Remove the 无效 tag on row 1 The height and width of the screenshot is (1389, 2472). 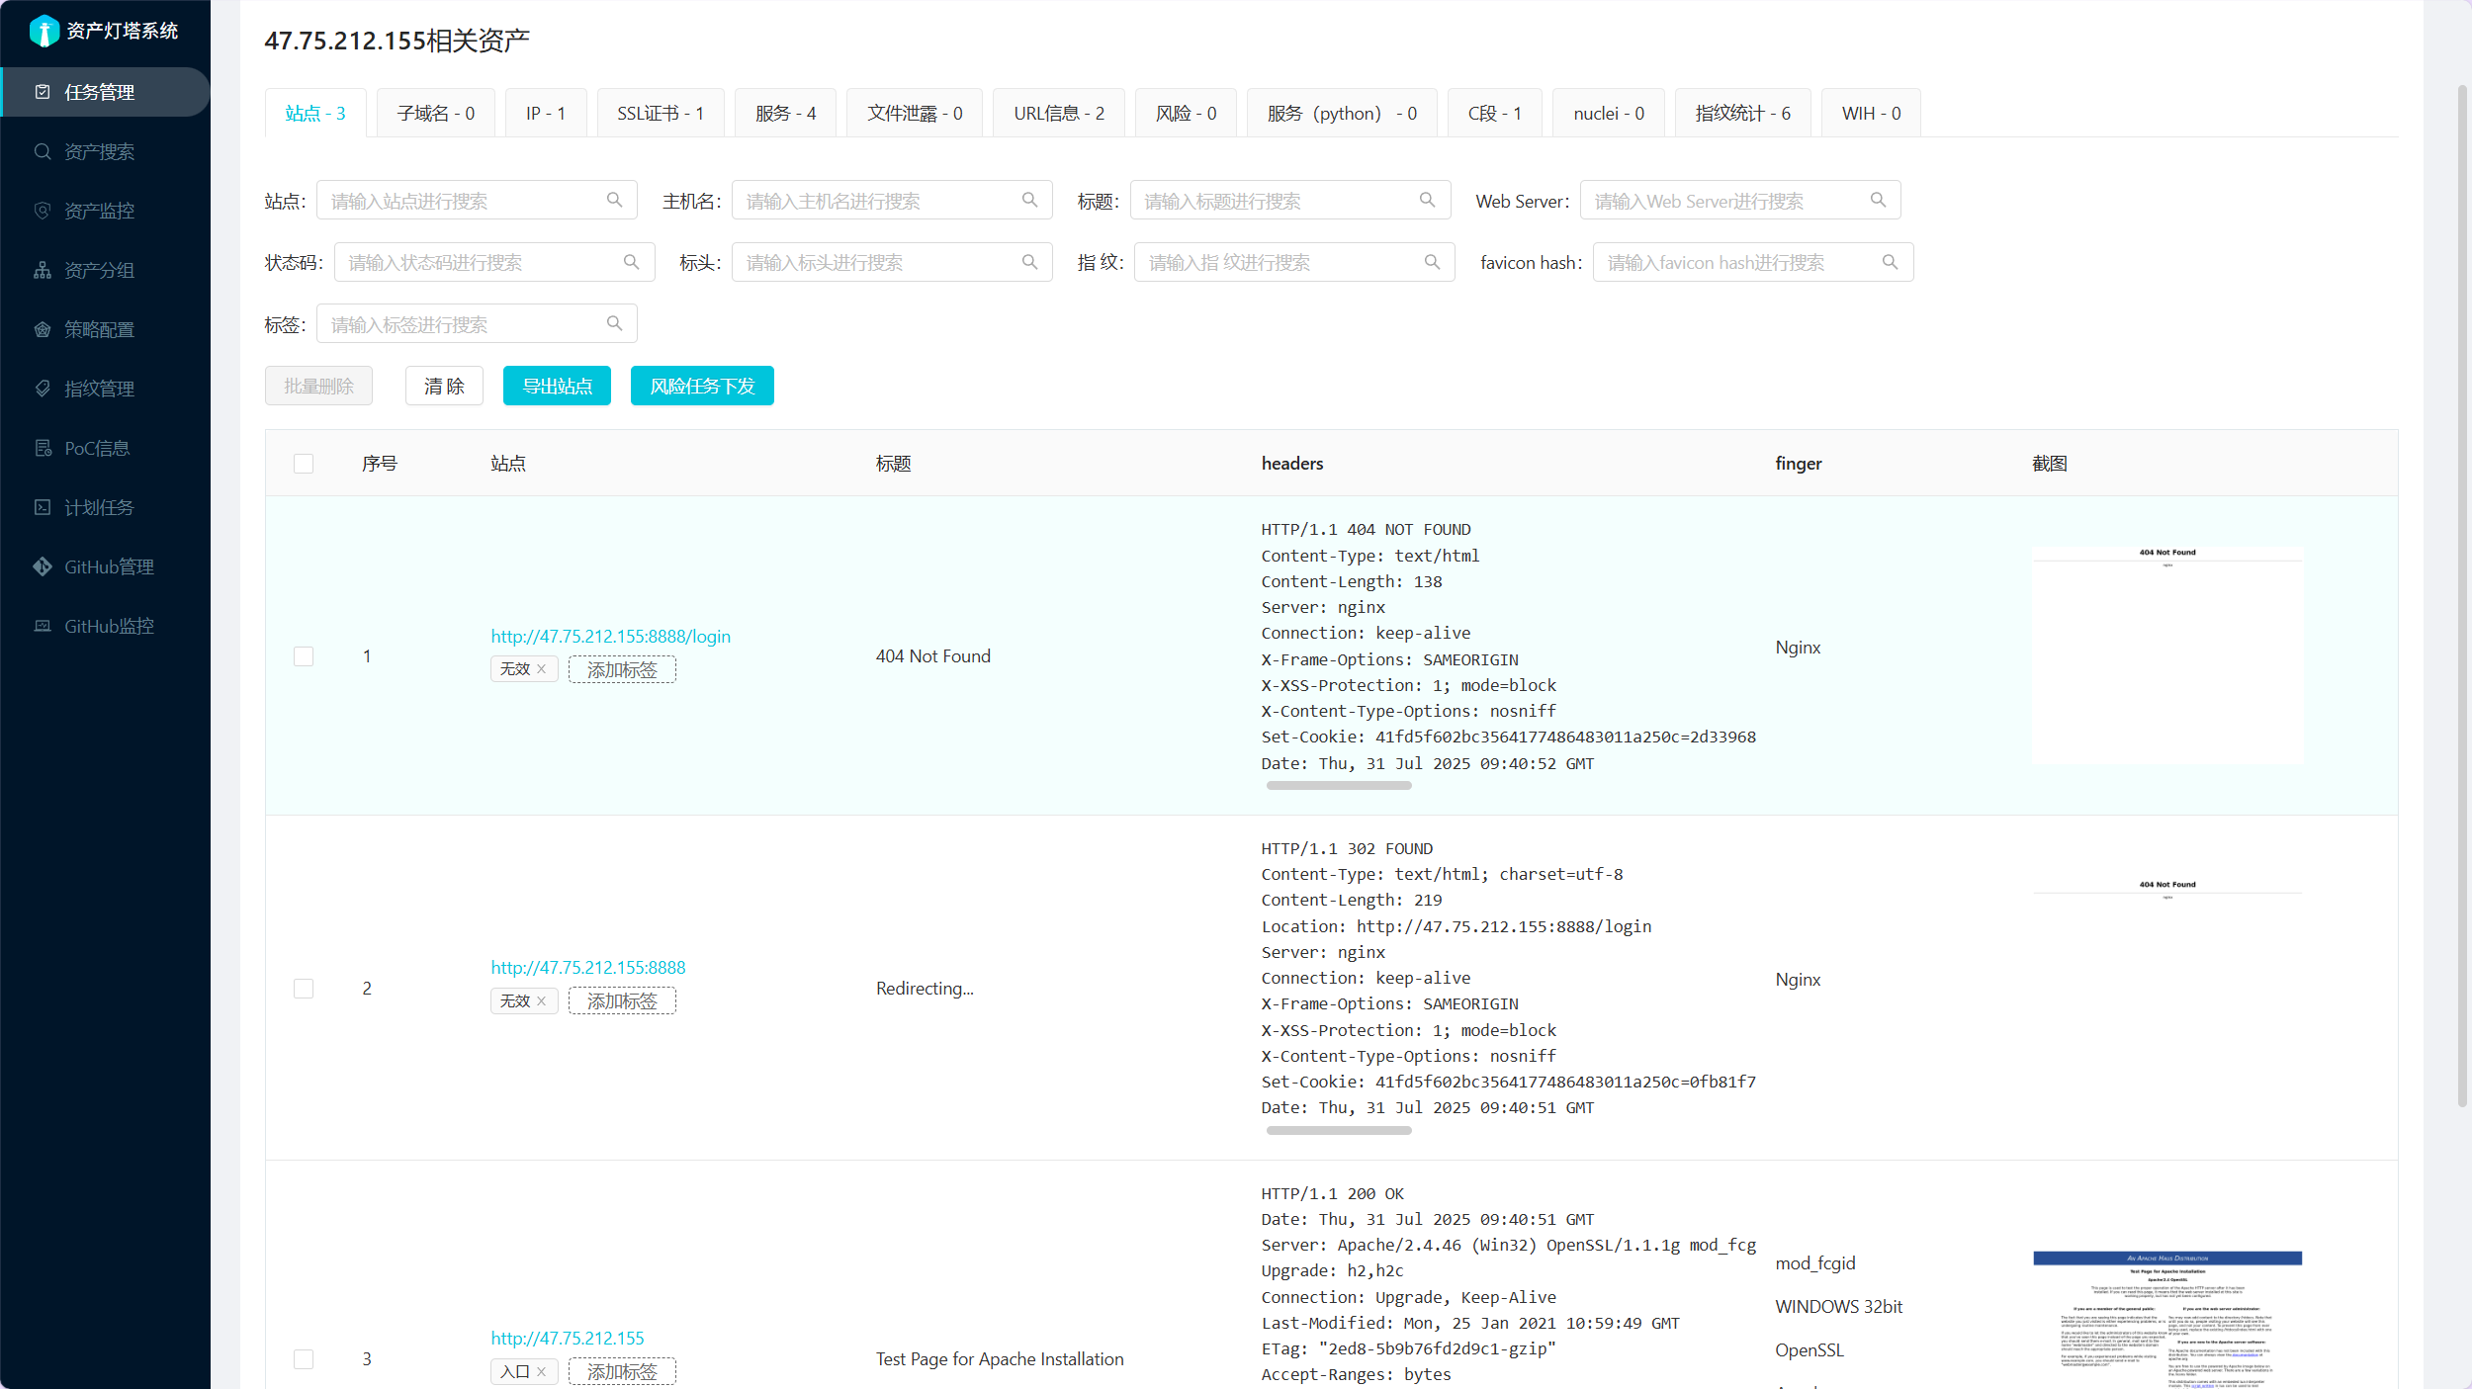542,669
